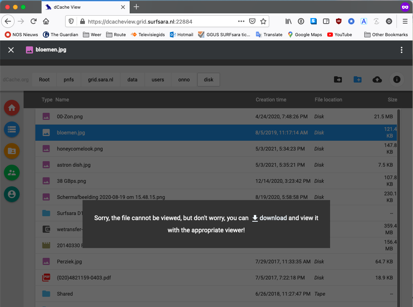
Task: Select the Perziek.jpg file
Action: (216, 261)
